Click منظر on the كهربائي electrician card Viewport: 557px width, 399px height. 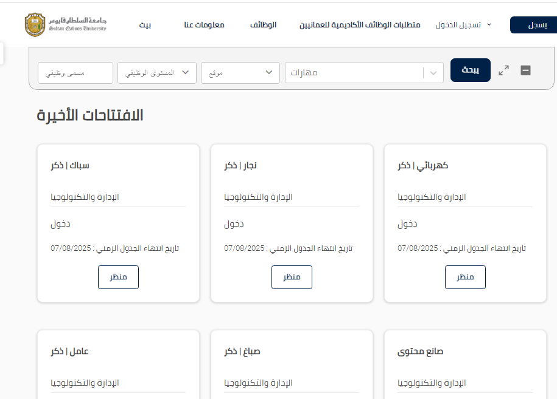(465, 277)
